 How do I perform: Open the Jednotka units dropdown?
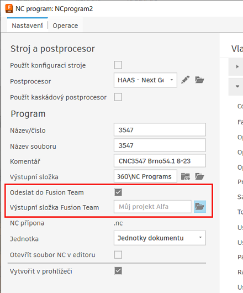pos(160,238)
